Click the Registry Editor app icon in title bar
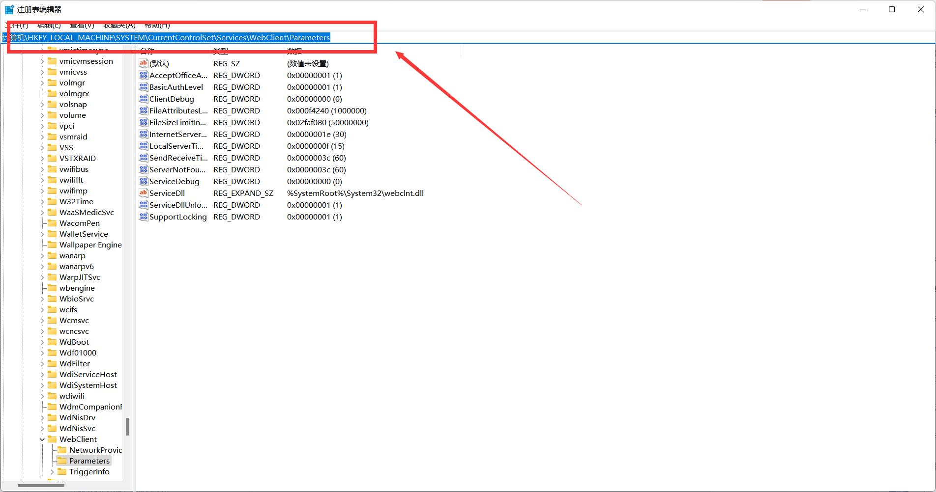936x492 pixels. click(x=9, y=9)
